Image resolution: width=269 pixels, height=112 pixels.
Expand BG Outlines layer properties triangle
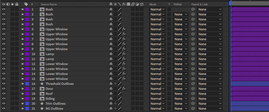23,108
